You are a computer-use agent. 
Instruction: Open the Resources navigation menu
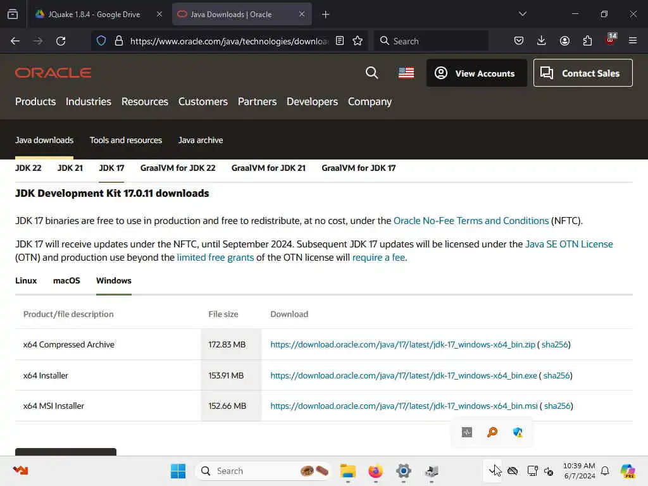(x=145, y=102)
